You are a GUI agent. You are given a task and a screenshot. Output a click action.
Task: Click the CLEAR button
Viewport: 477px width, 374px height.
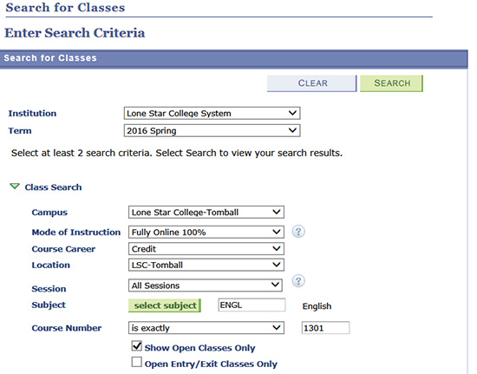(x=312, y=83)
